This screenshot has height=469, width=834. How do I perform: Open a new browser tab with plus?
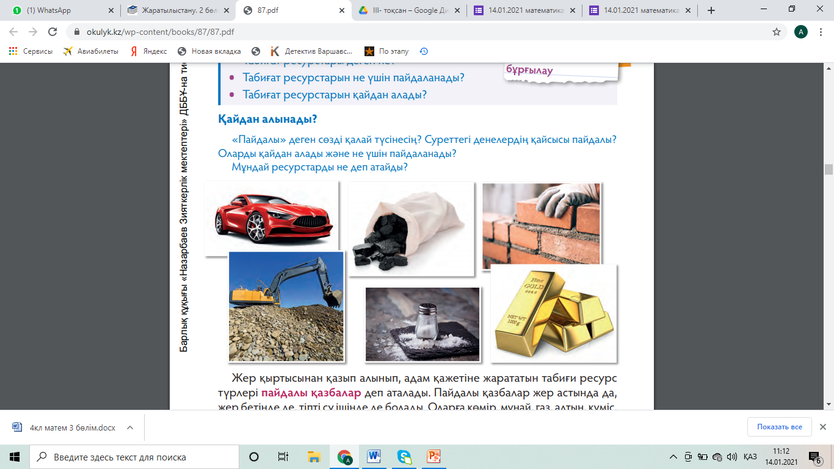(x=711, y=10)
